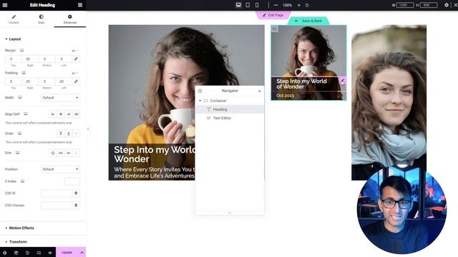Select Align Self stretch option
Viewport: 458px width, 257px height.
click(x=77, y=114)
